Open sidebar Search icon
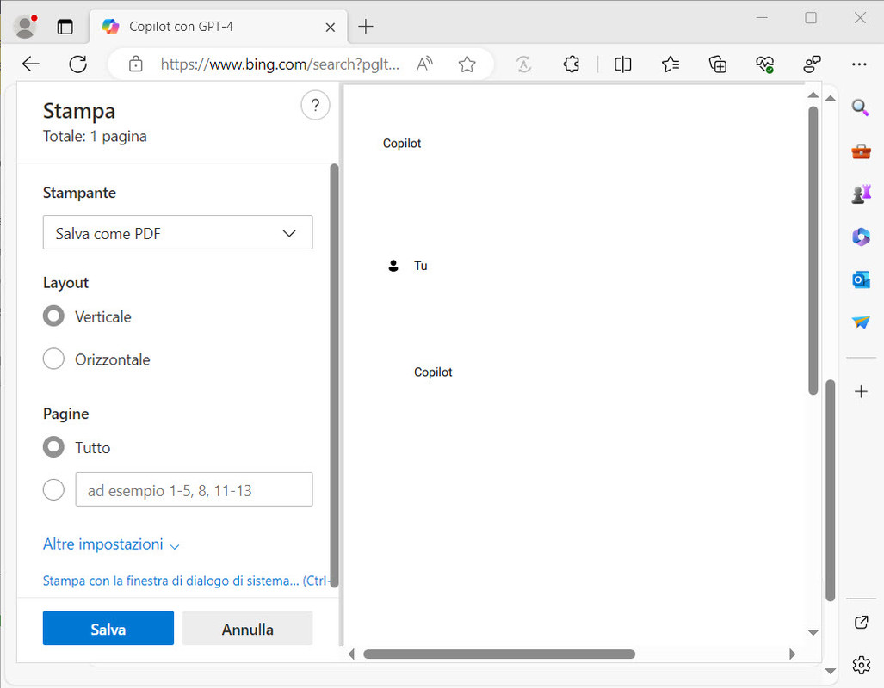This screenshot has height=688, width=884. [x=860, y=107]
